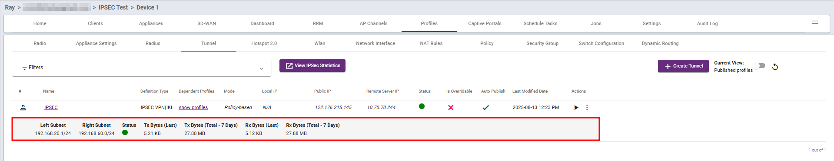
Task: Click the green subnet status indicator
Action: [x=125, y=132]
